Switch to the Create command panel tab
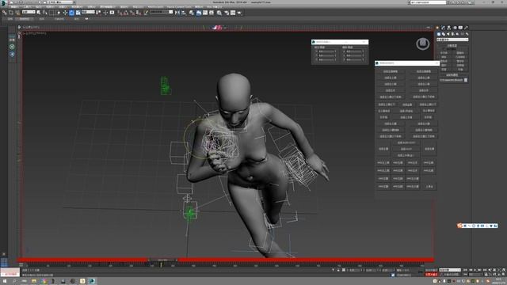The width and height of the screenshot is (507, 285). click(x=437, y=28)
